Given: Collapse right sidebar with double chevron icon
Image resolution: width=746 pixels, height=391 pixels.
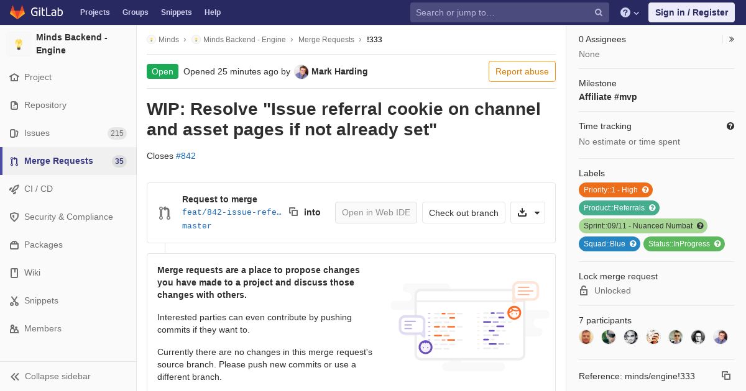Looking at the screenshot, I should tap(731, 39).
